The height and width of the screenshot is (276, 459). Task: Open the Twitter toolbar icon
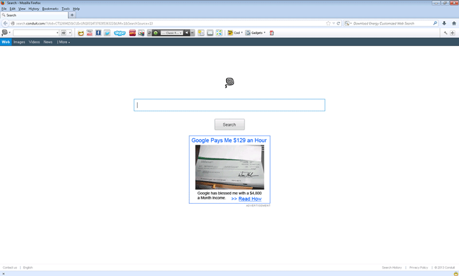107,33
